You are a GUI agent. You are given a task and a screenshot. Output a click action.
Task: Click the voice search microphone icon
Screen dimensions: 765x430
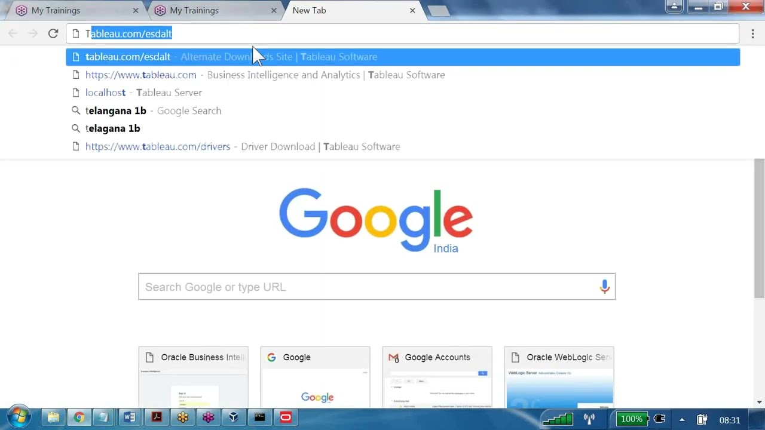pyautogui.click(x=604, y=287)
